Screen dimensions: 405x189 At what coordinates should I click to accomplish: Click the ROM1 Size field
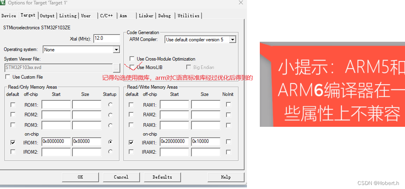click(87, 105)
